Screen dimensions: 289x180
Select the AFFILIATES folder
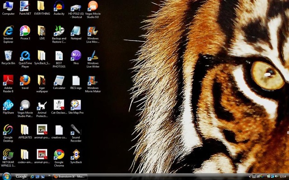[x=25, y=132]
